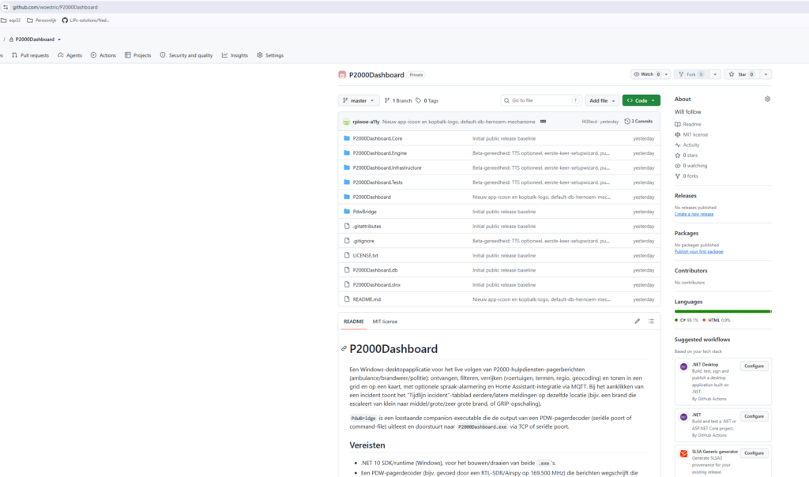Click the 0 watching link
Image resolution: width=809 pixels, height=477 pixels.
(690, 166)
